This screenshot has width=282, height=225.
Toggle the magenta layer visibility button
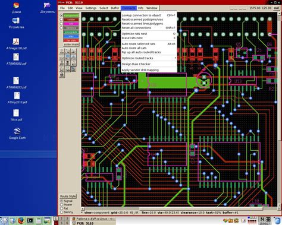click(71, 24)
